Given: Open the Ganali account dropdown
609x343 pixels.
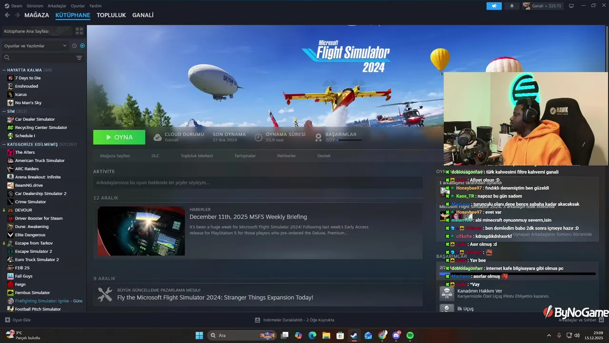Looking at the screenshot, I should (x=542, y=6).
